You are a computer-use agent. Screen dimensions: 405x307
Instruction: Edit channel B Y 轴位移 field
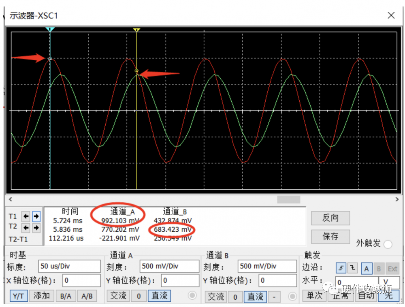[x=278, y=280]
